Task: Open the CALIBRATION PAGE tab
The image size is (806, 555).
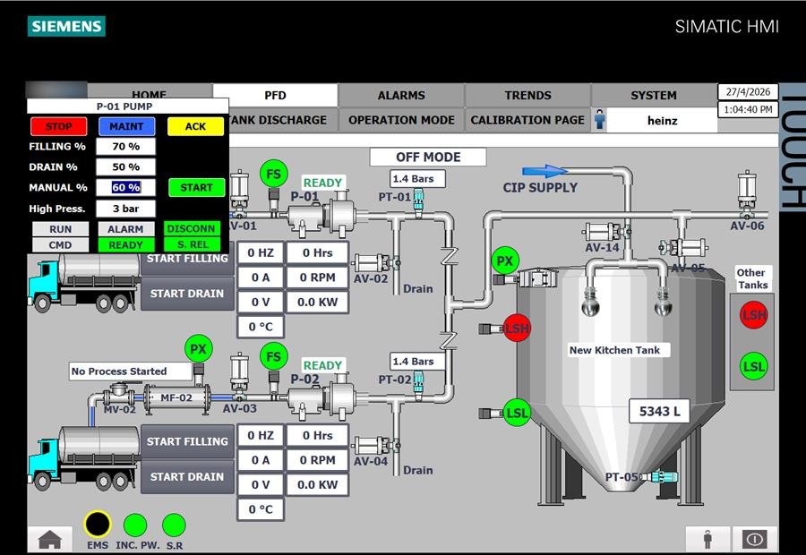Action: [527, 120]
